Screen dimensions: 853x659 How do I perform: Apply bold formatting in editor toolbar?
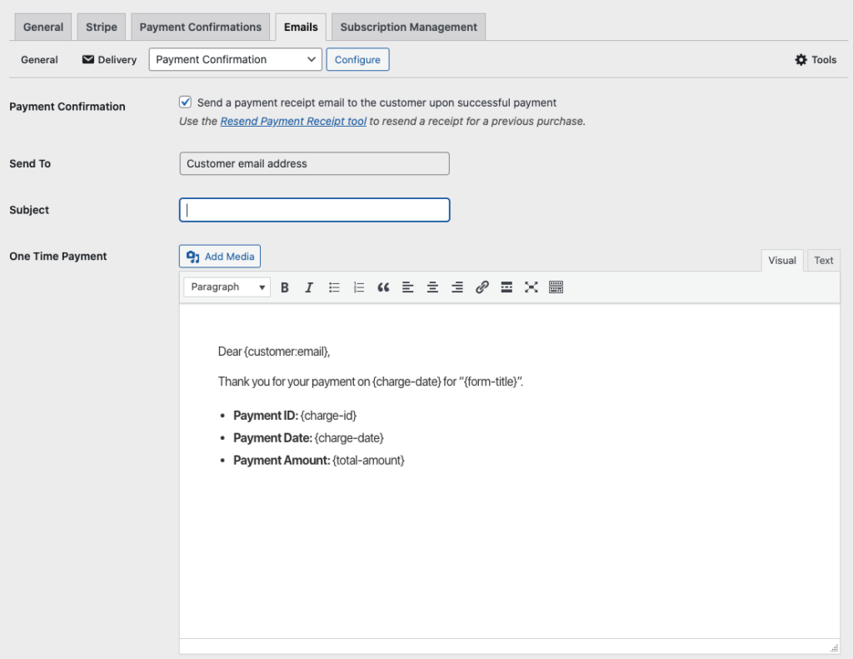[x=285, y=287]
